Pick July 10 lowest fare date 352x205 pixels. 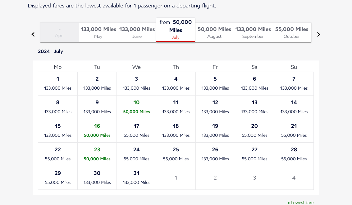136,107
